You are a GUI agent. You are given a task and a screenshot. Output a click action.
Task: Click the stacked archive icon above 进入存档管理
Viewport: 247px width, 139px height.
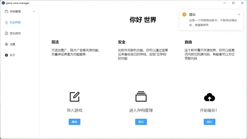[x=141, y=97]
